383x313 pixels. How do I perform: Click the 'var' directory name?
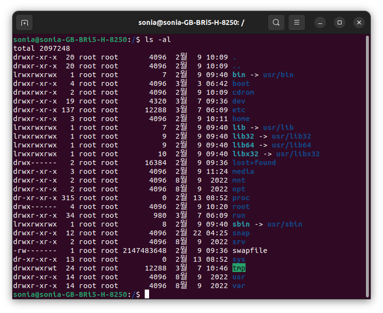(x=239, y=286)
